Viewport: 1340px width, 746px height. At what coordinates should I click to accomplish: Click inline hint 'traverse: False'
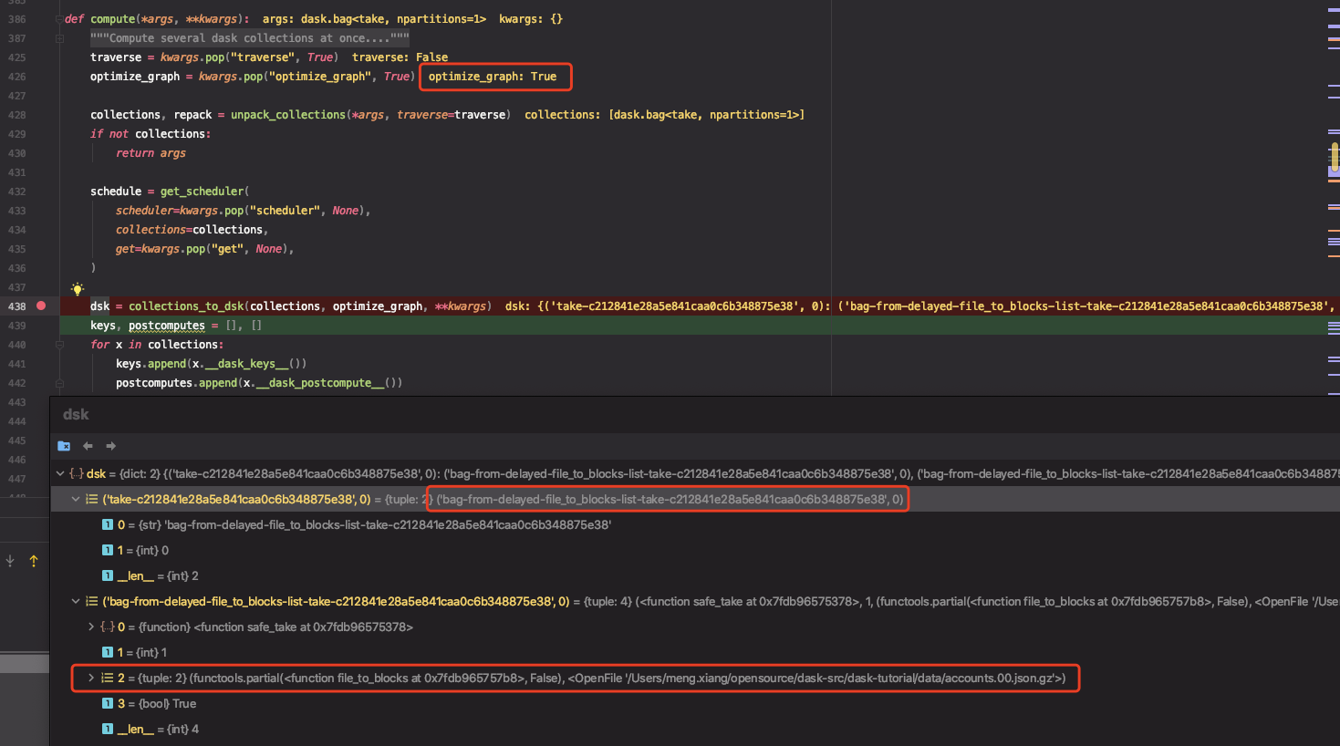(x=400, y=57)
